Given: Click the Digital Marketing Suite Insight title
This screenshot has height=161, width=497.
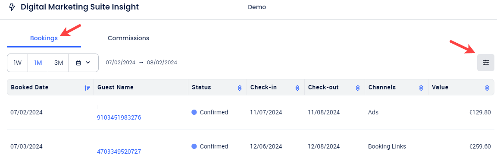Looking at the screenshot, I should point(80,7).
